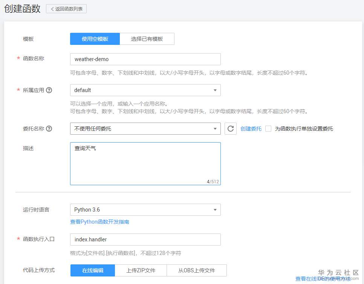Image resolution: width=364 pixels, height=284 pixels.
Task: Open the 委托名称 dropdown showing 不使用任何委托
Action: 145,129
